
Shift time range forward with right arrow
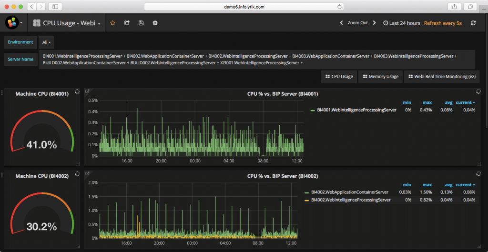[374, 23]
